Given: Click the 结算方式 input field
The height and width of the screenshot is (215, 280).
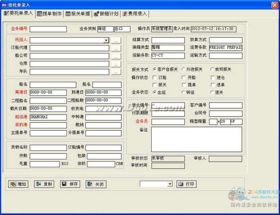Looking at the screenshot, I should point(168,40).
